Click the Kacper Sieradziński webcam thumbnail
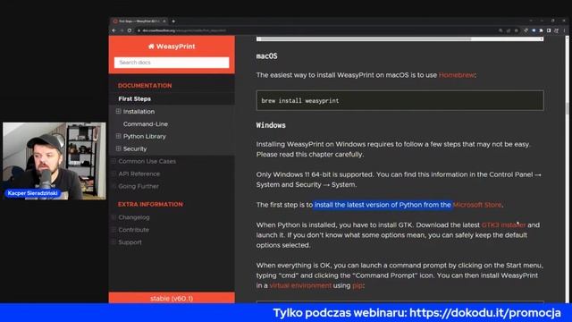Screen dimensions: 572x322 point(55,161)
